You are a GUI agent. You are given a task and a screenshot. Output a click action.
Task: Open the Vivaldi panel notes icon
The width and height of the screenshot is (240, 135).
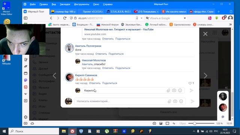[x=26, y=60]
